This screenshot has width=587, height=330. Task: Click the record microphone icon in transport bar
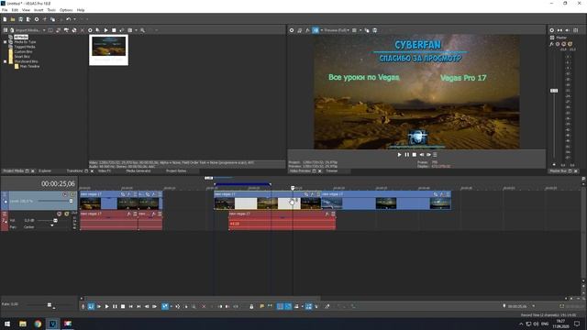pyautogui.click(x=83, y=306)
